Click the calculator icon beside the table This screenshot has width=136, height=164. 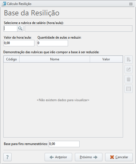click(x=129, y=89)
